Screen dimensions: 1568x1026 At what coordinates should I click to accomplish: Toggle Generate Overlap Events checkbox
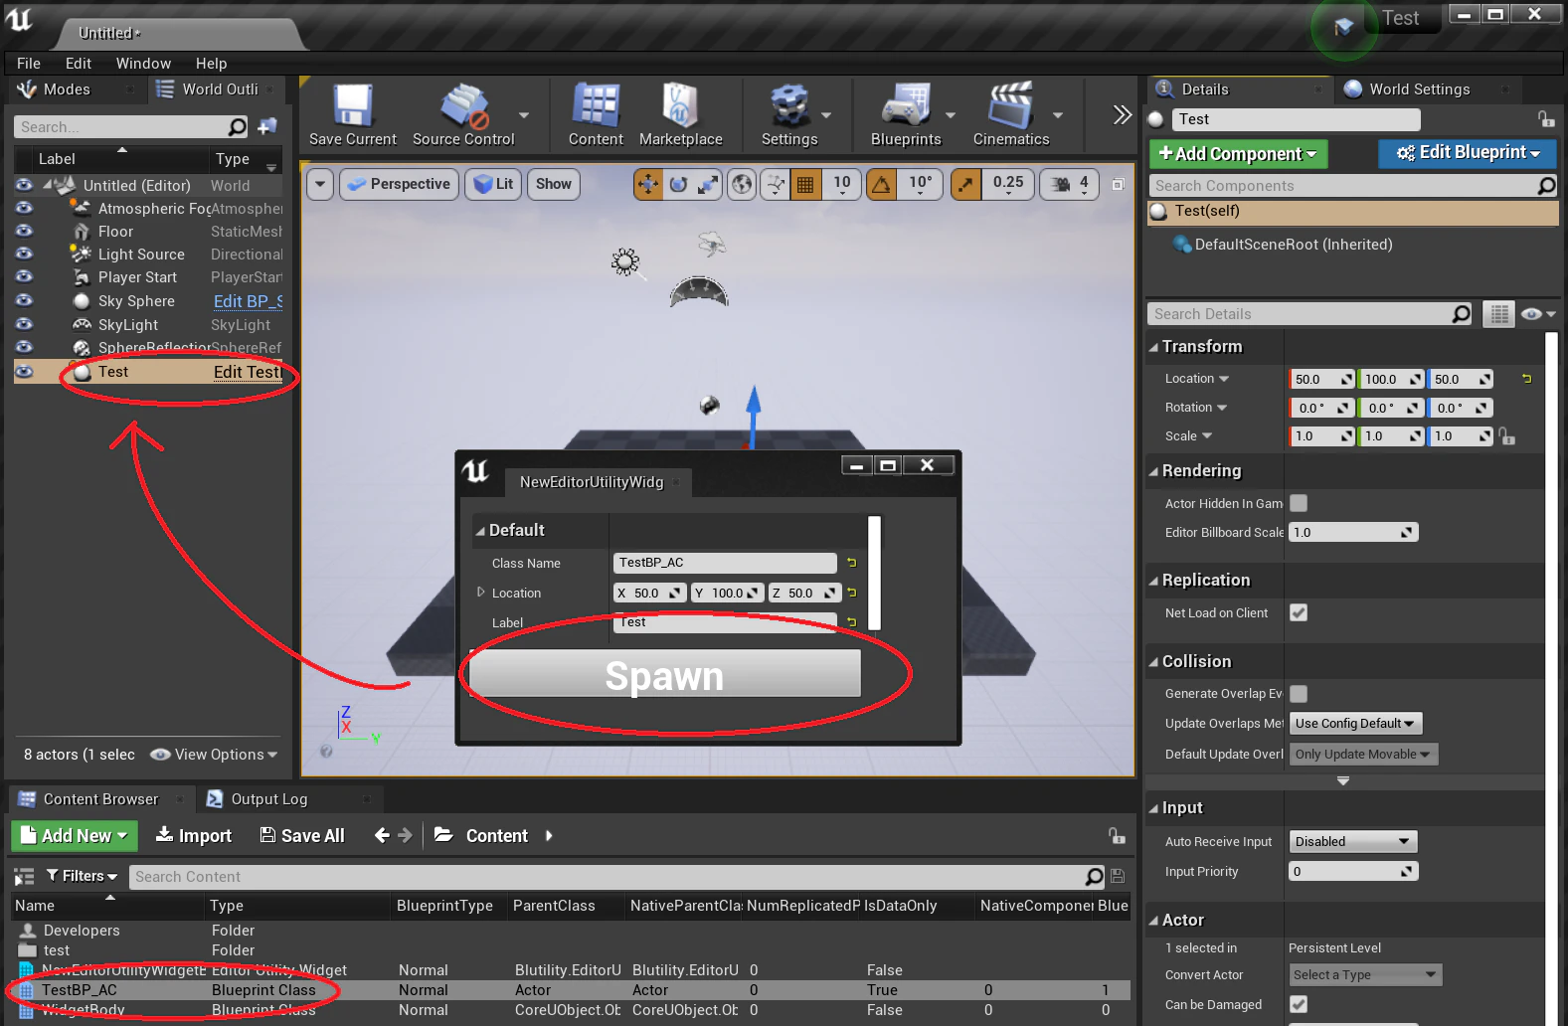(1299, 694)
